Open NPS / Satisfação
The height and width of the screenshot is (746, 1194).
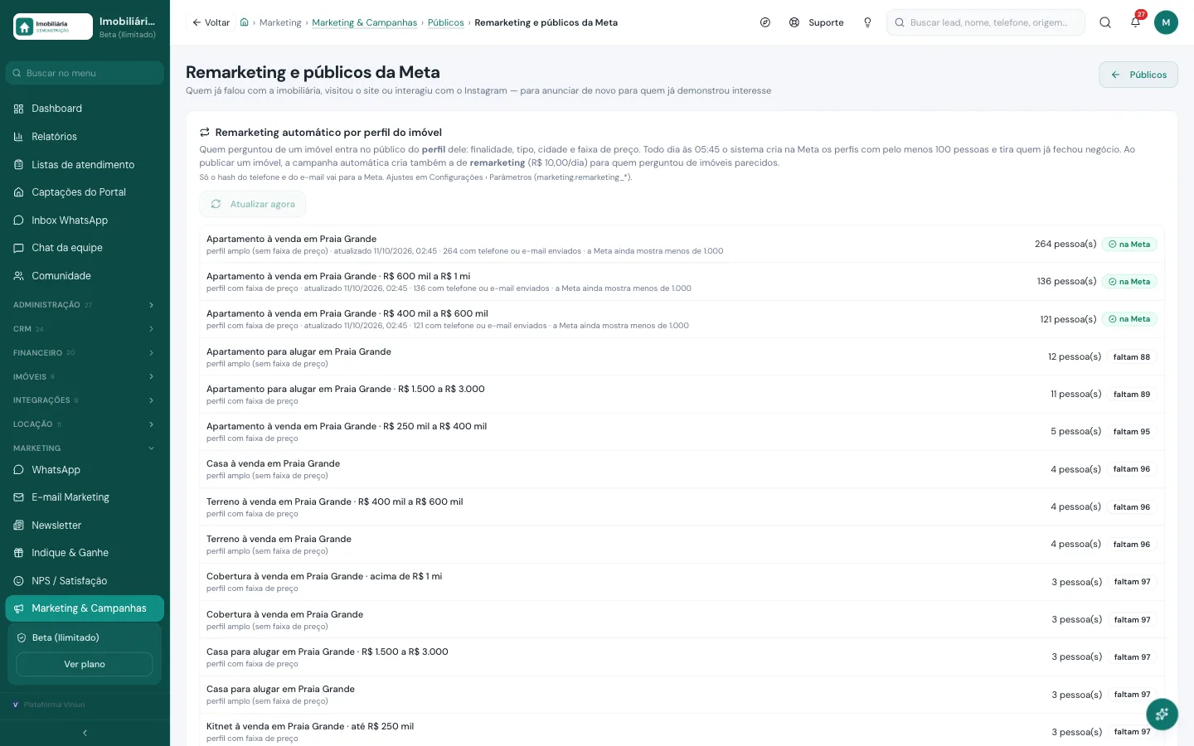pyautogui.click(x=85, y=581)
